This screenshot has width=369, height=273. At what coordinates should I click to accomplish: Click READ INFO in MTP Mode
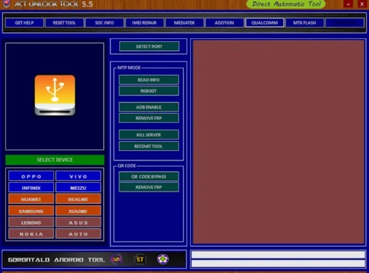(x=148, y=80)
